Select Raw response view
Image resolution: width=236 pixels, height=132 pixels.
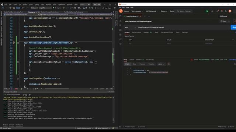point(134,64)
